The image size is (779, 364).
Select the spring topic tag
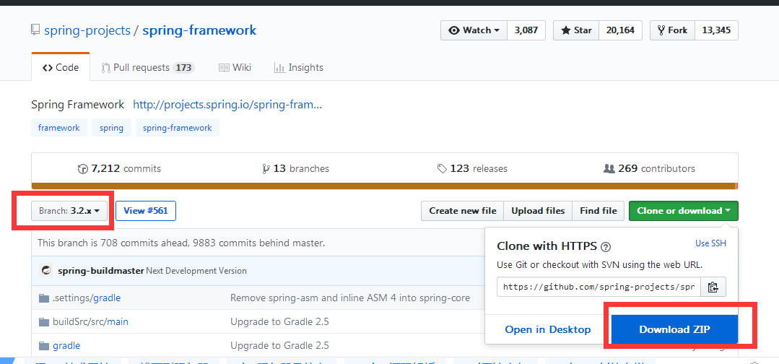pyautogui.click(x=111, y=128)
